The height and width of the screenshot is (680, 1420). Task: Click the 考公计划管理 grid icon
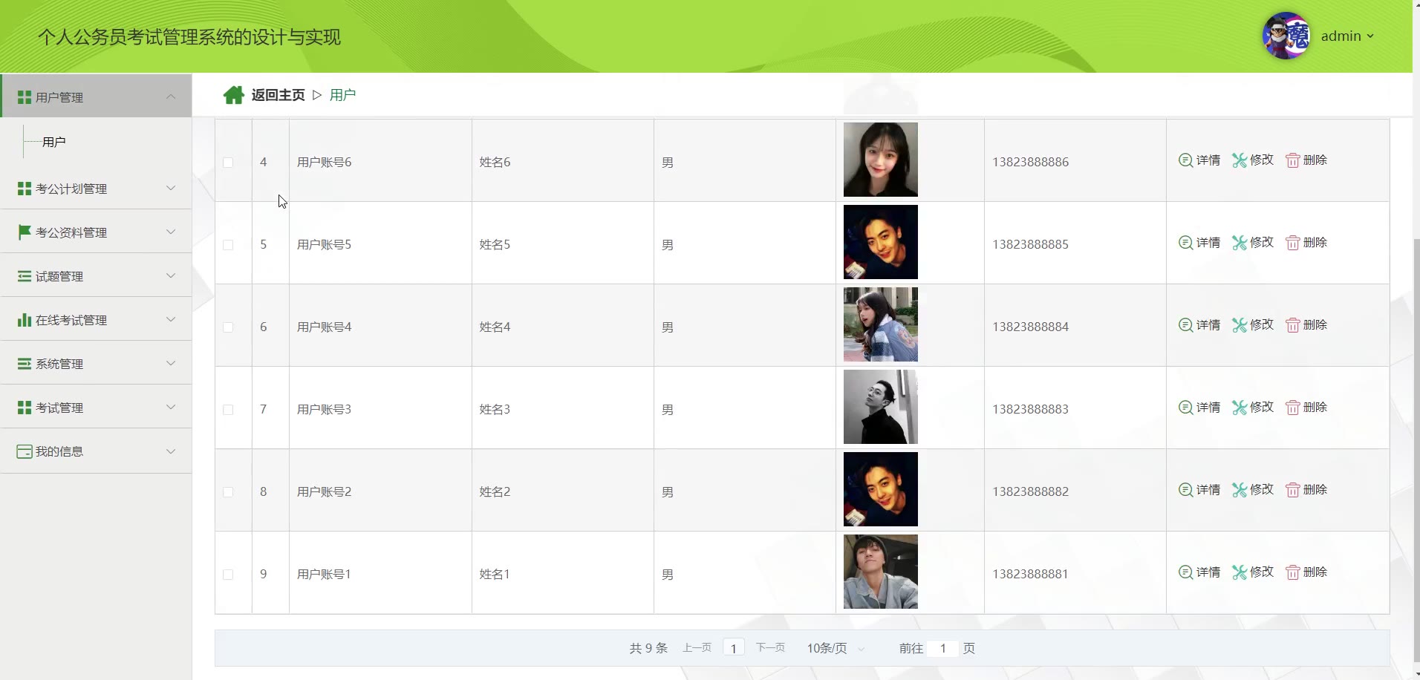tap(25, 189)
